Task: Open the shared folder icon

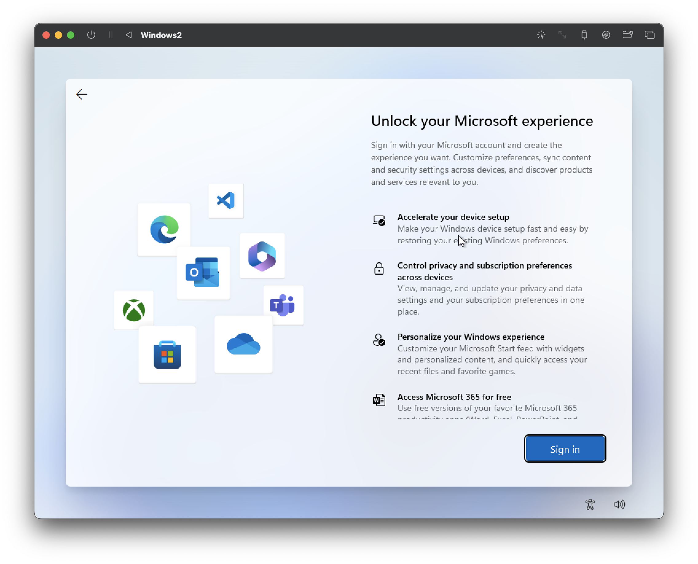Action: 627,35
